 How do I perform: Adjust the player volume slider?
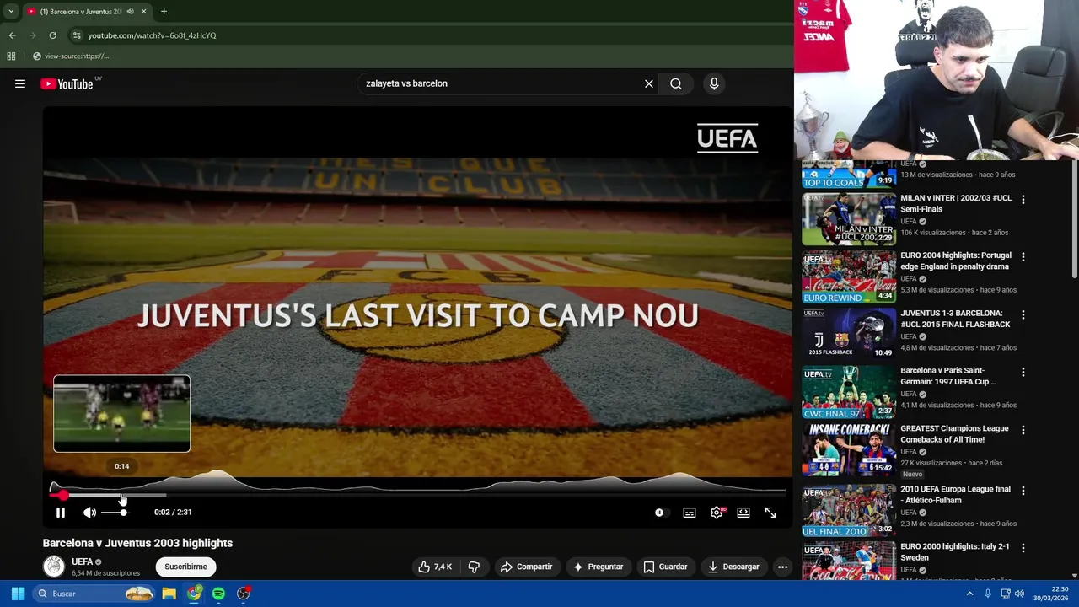[114, 513]
